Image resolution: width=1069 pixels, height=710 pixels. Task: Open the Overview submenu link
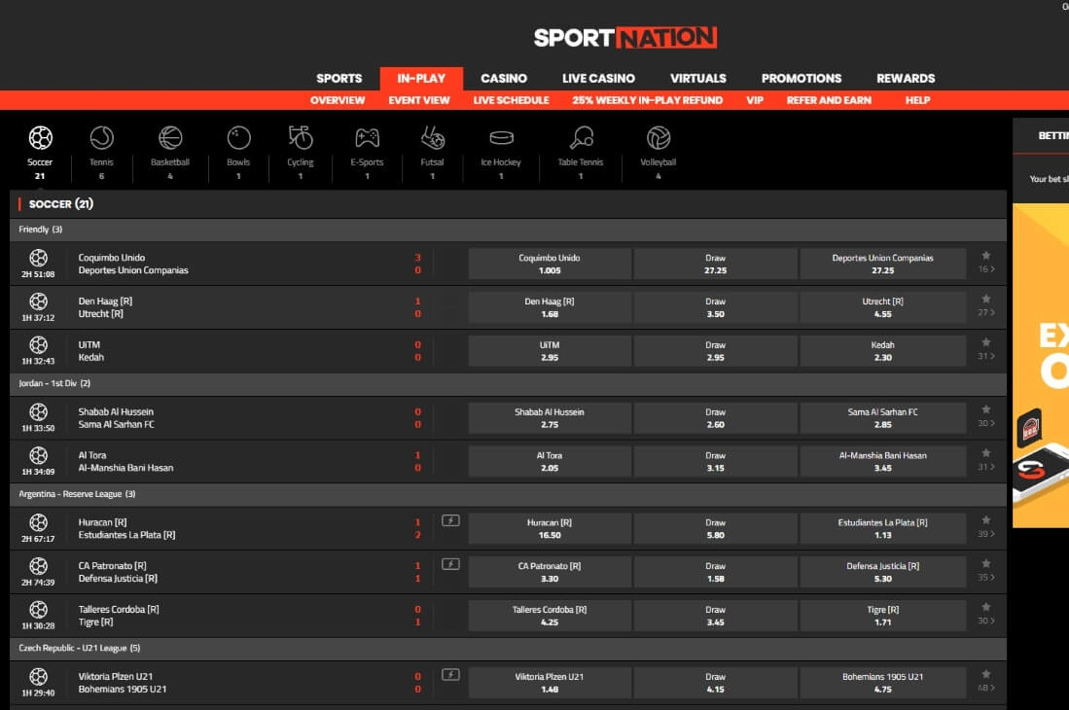point(338,100)
